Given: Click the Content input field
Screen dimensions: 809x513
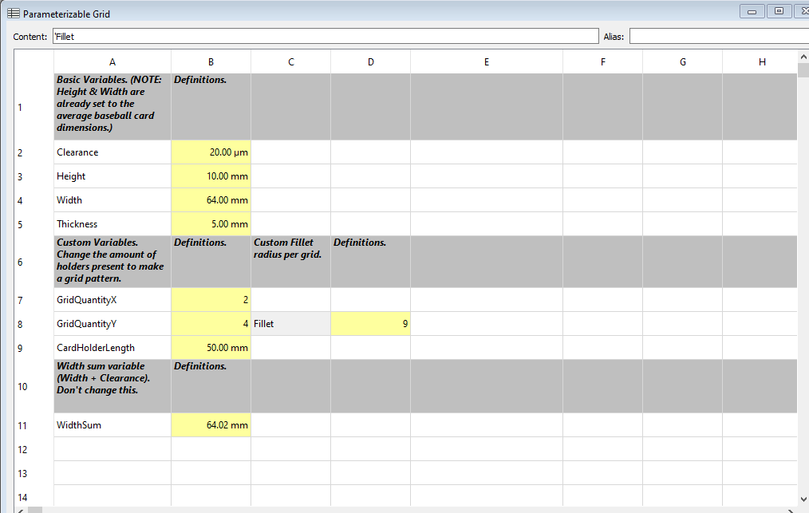Looking at the screenshot, I should tap(326, 36).
